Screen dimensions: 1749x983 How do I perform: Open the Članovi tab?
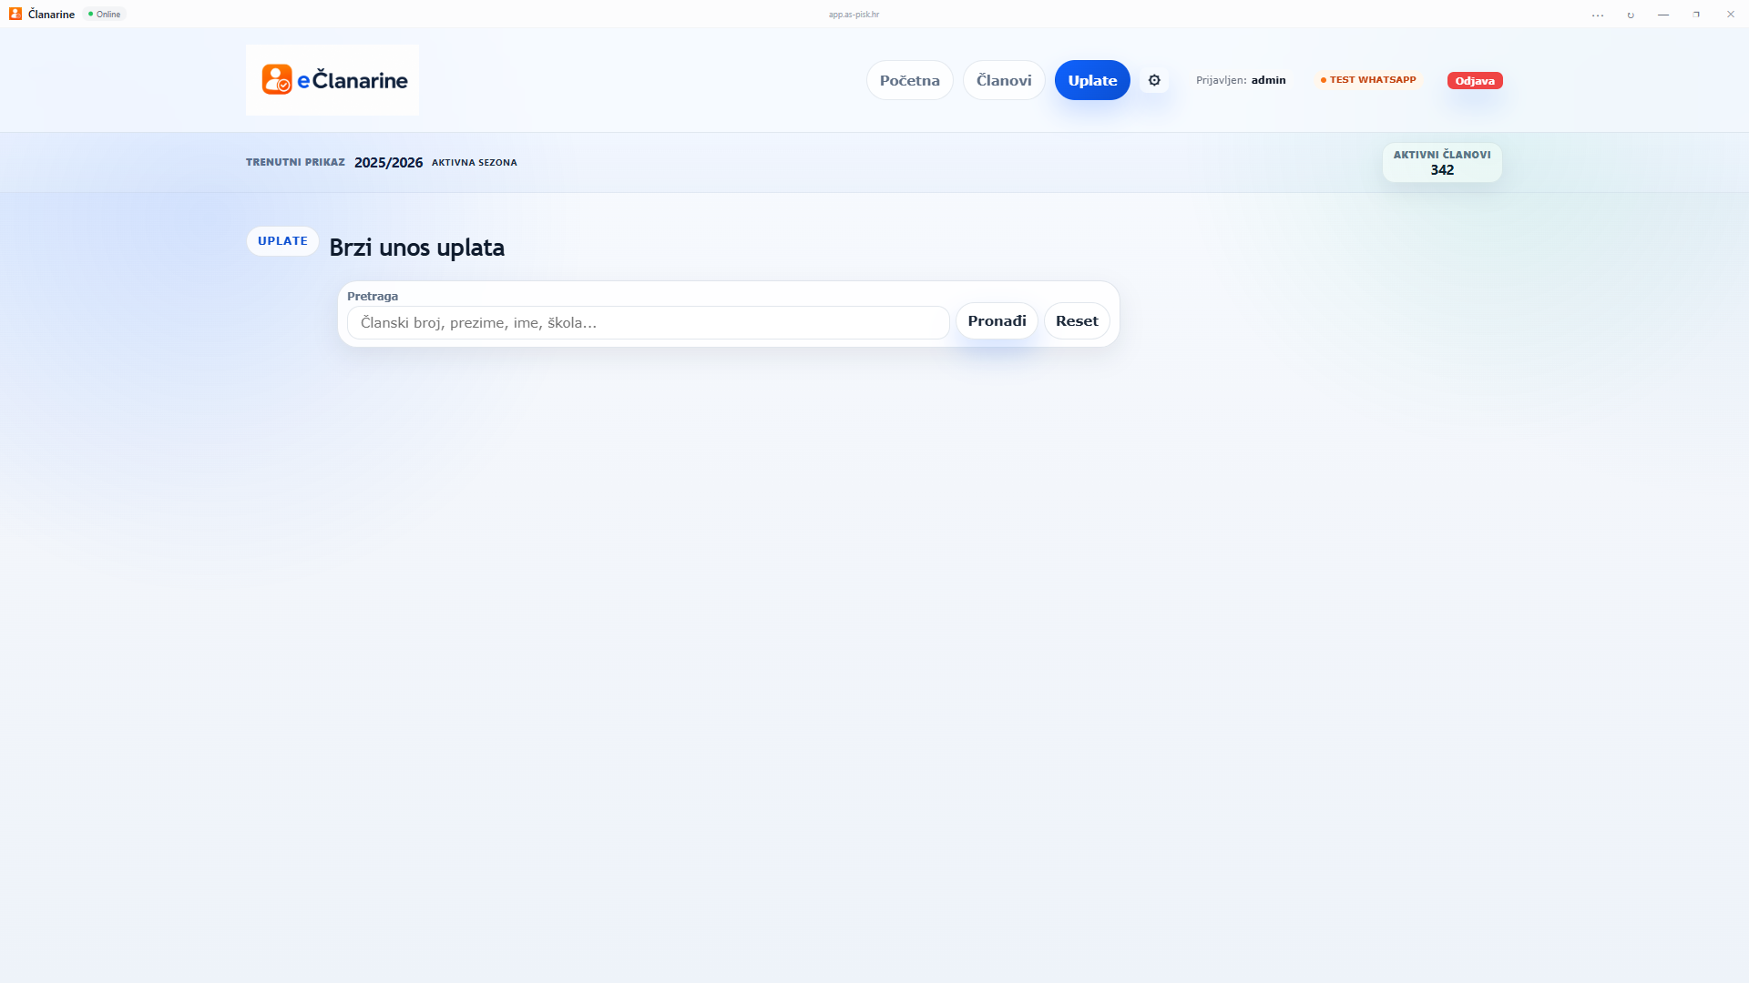pyautogui.click(x=1004, y=80)
